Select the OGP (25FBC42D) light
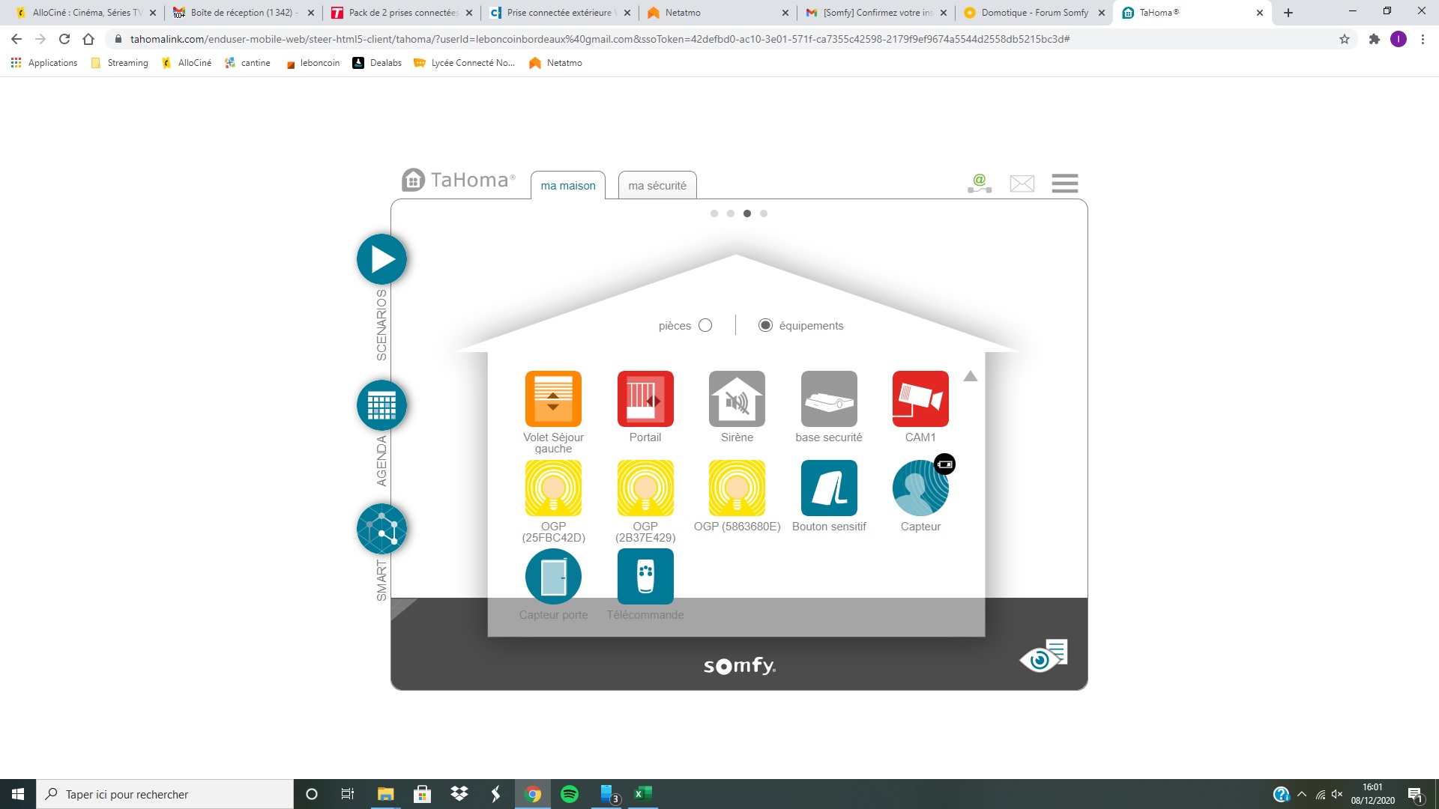This screenshot has height=809, width=1439. 553,488
